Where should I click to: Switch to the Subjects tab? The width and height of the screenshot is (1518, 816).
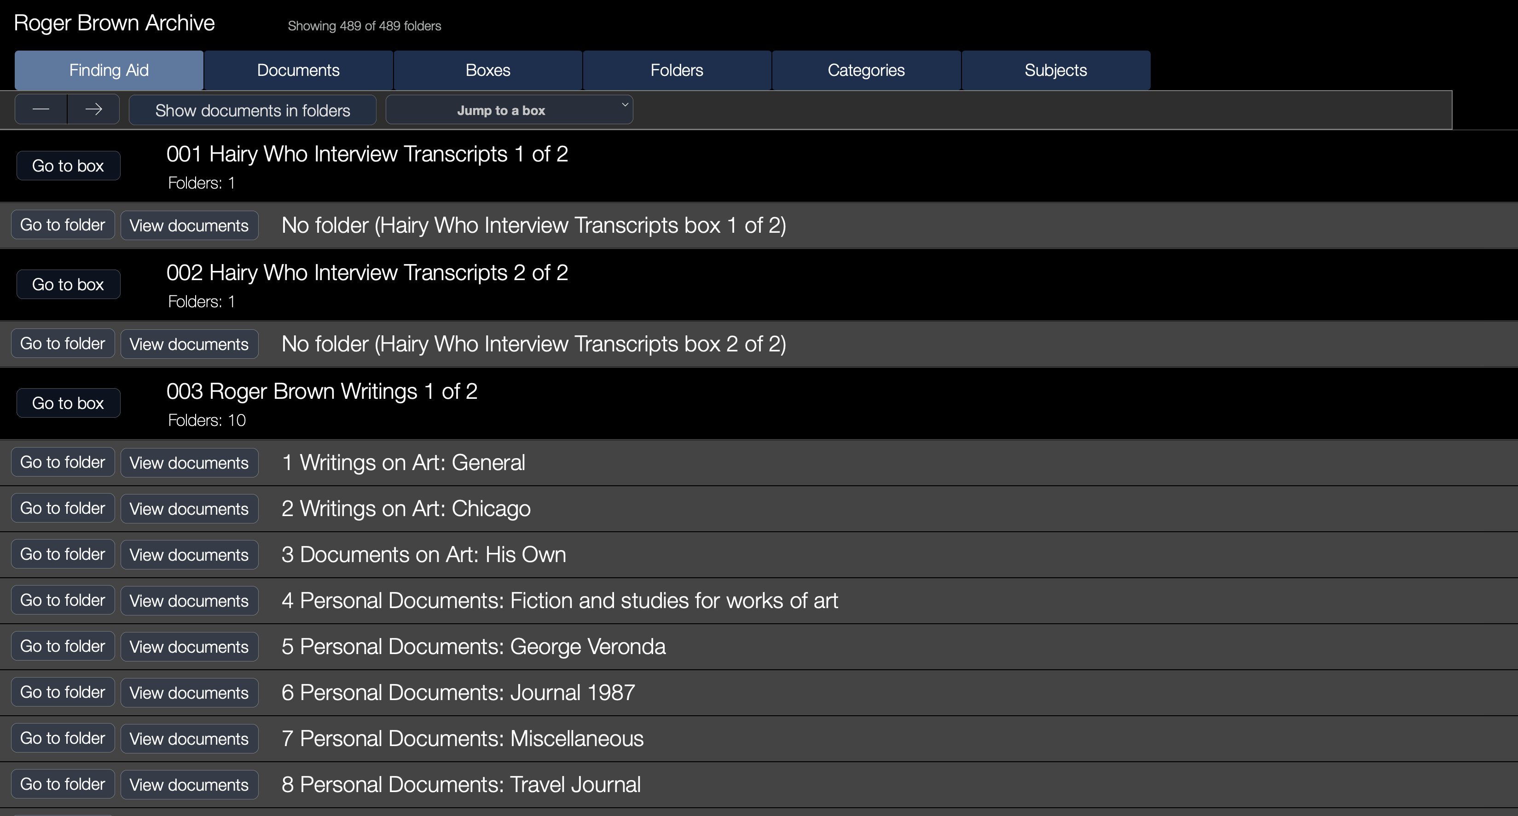click(1056, 70)
